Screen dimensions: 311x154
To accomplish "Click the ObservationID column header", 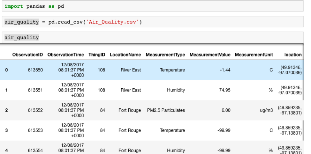I will click(27, 55).
